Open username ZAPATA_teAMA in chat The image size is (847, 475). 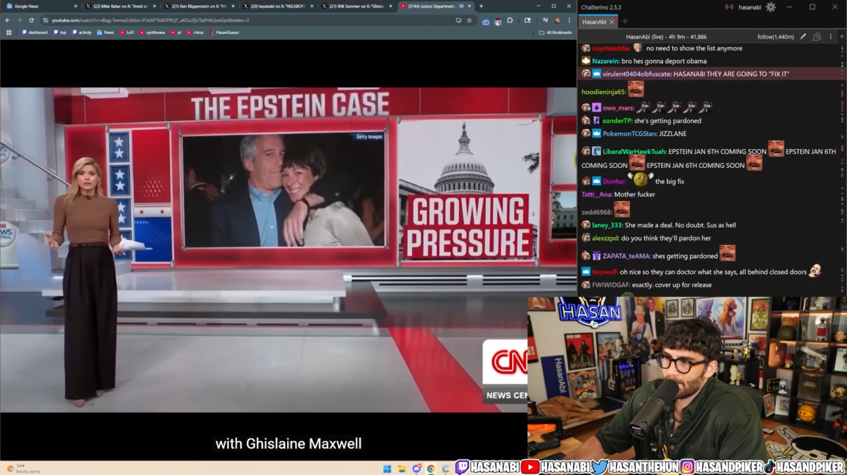tap(626, 257)
